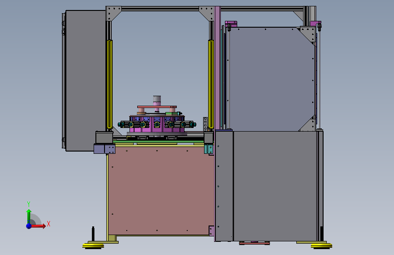The height and width of the screenshot is (255, 394).
Task: Select the large gray cabinet on the left side
Action: pos(85,80)
